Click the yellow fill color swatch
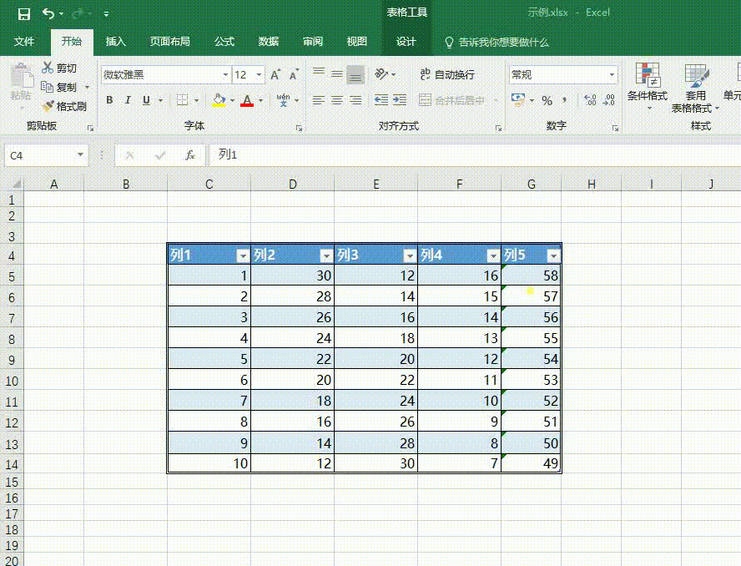This screenshot has width=741, height=566. coord(219,100)
